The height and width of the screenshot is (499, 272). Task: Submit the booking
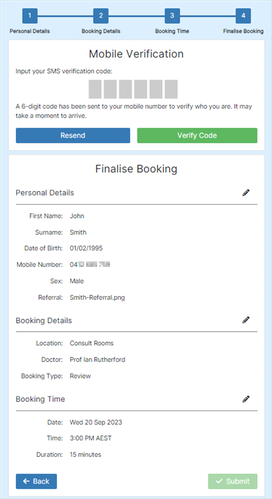233,481
